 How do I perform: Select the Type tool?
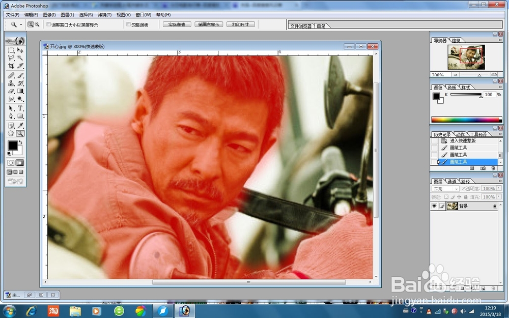[20, 108]
